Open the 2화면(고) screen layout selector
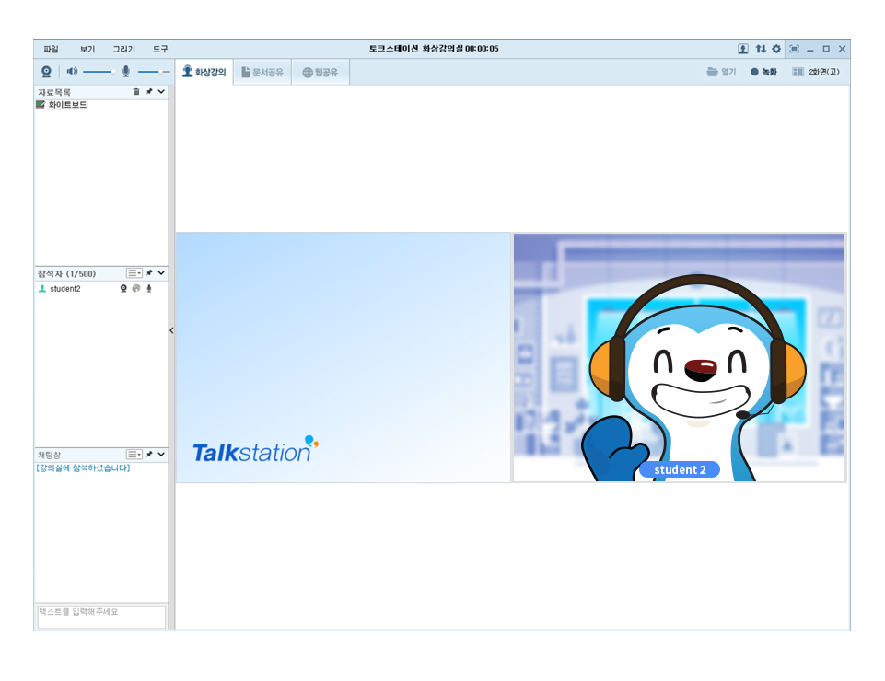 [816, 72]
